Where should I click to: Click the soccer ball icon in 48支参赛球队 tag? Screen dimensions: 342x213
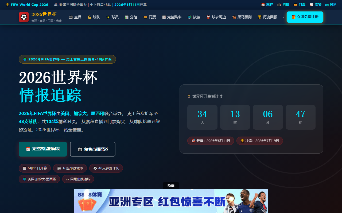95,168
